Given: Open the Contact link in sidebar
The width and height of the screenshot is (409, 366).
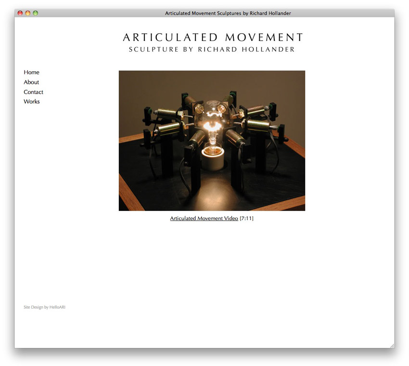Looking at the screenshot, I should 33,92.
